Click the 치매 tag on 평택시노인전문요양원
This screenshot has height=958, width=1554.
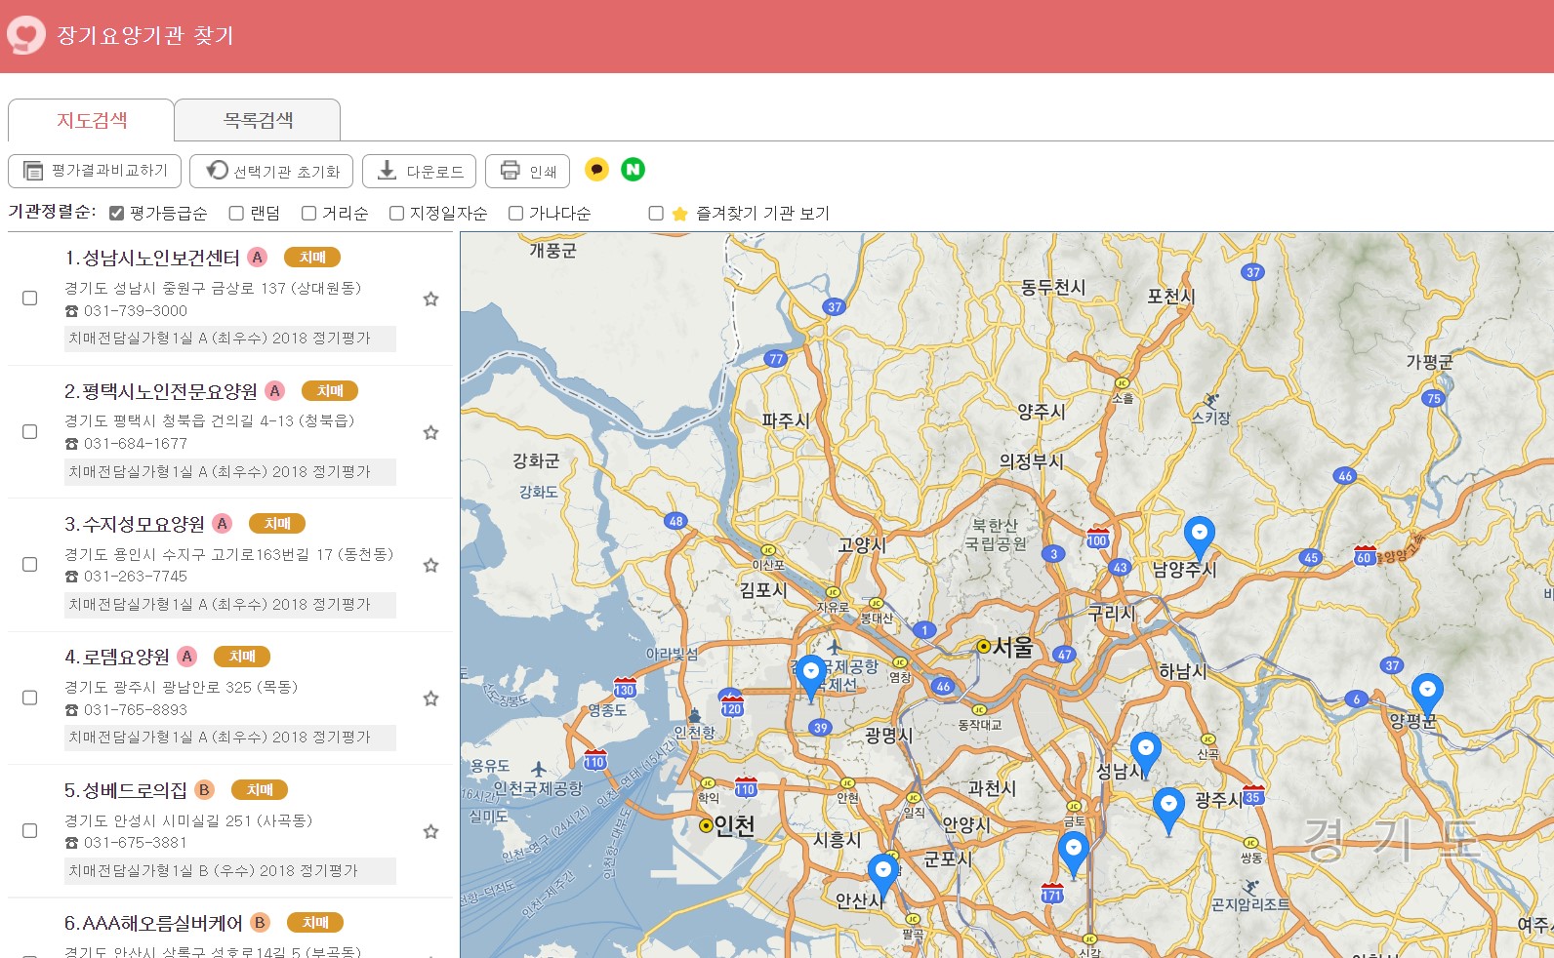330,391
